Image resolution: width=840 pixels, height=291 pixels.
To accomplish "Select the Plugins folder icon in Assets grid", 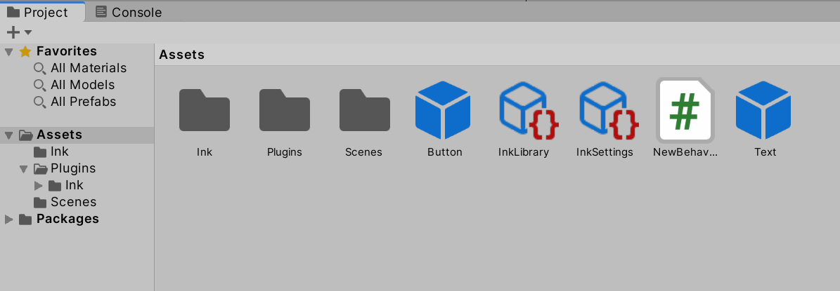I will point(285,110).
